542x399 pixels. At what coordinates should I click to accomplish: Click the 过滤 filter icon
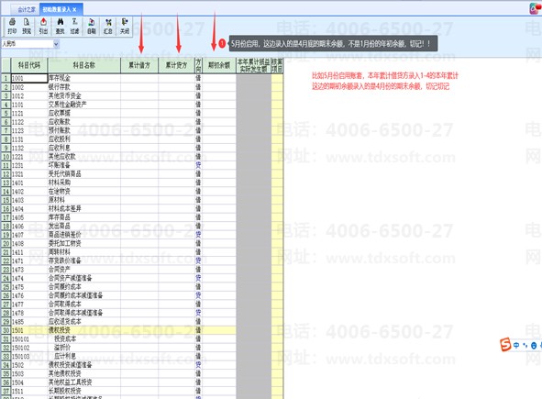[74, 26]
